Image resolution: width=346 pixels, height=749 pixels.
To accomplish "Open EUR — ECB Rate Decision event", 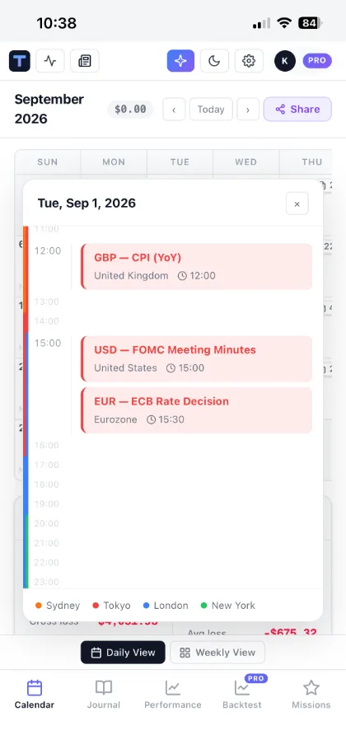I will (196, 410).
